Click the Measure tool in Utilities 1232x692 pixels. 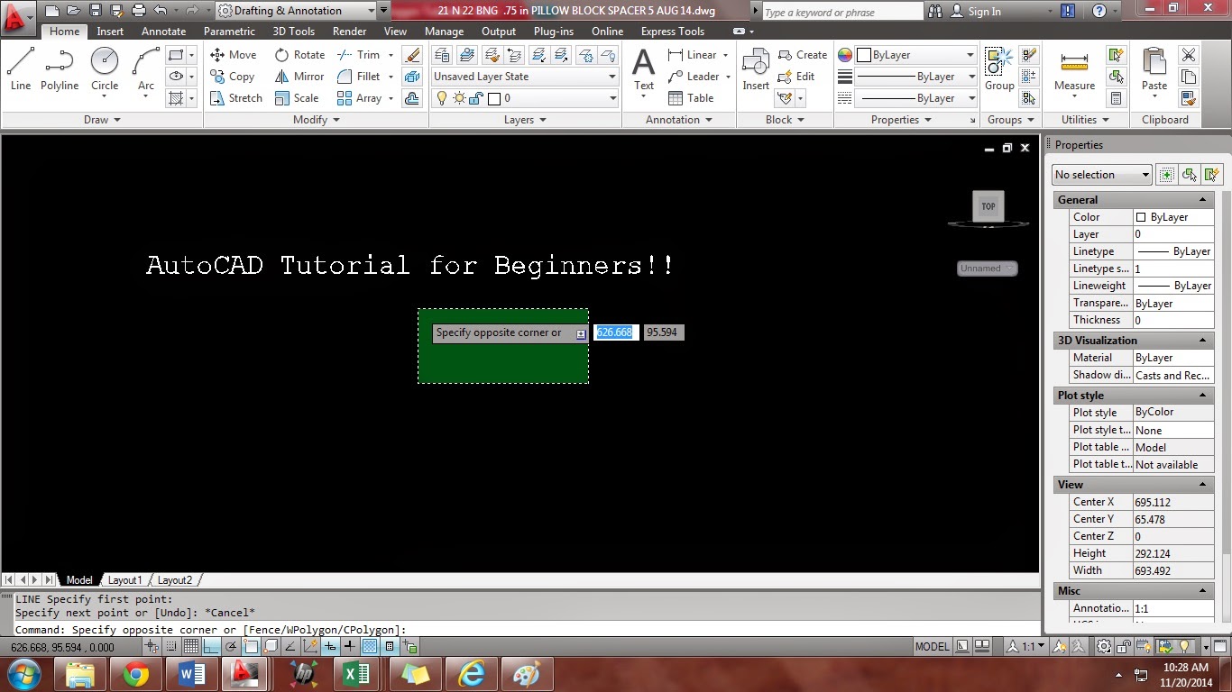click(1073, 68)
